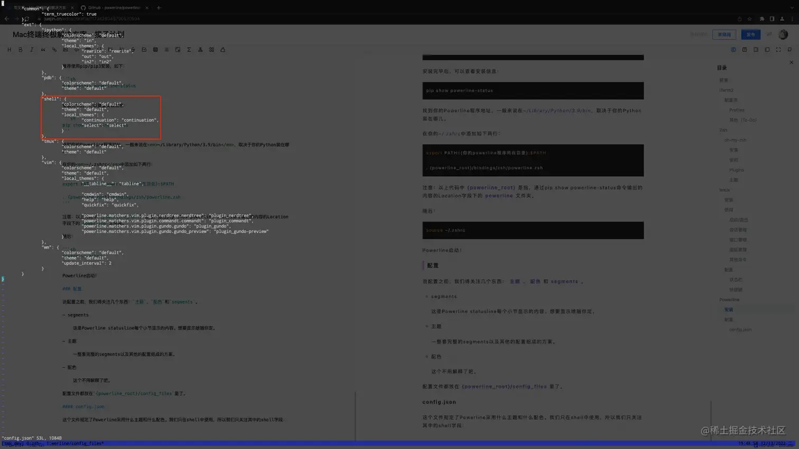Insert a link via toolbar link icon
Viewport: 799px width, 449px height.
(x=54, y=50)
